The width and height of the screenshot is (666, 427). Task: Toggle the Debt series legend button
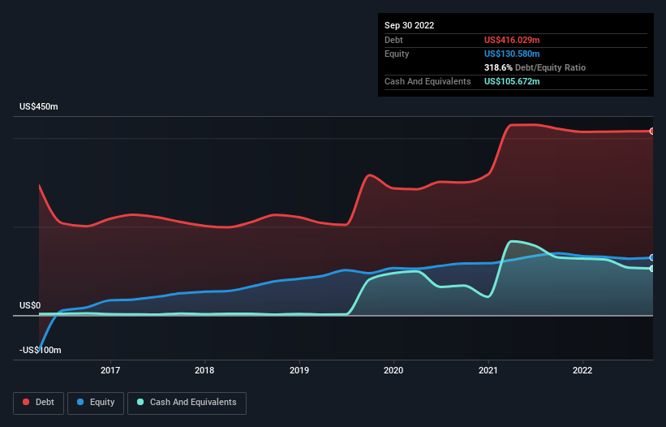click(x=39, y=403)
